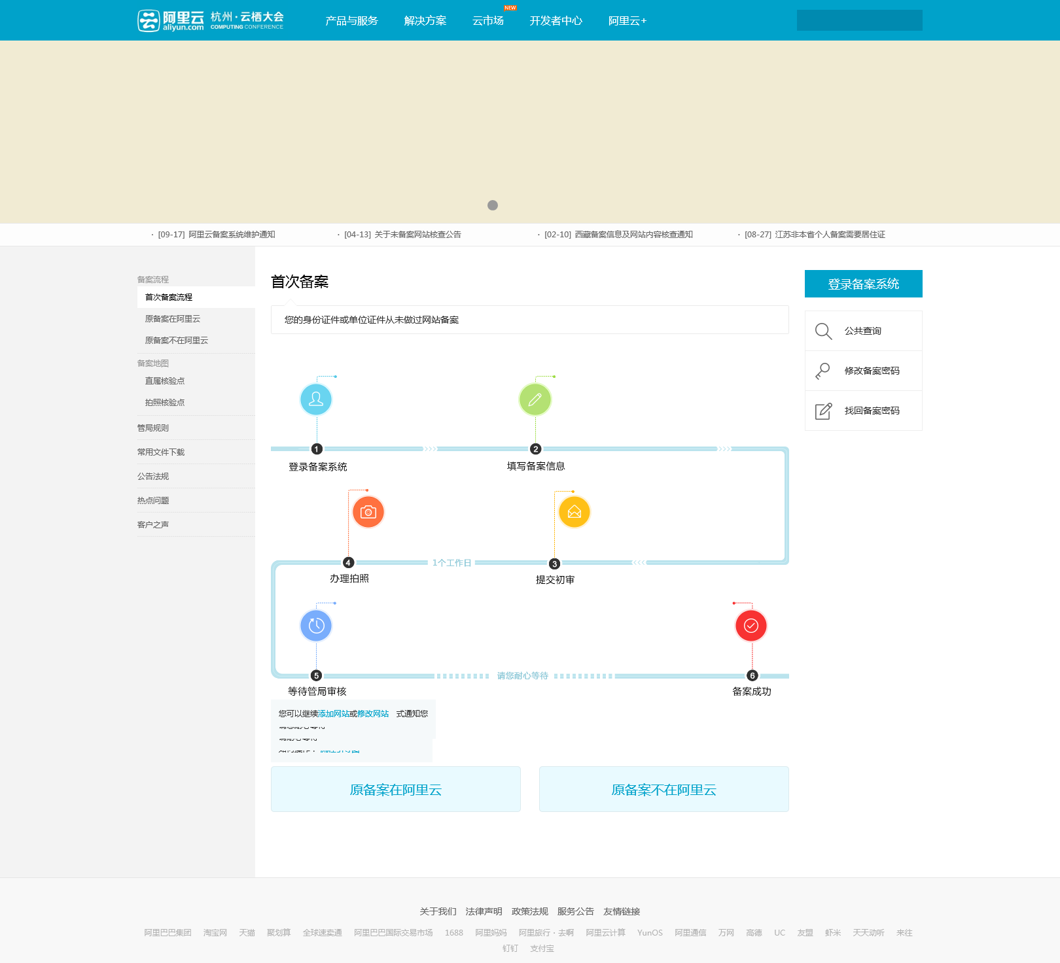Open the 阿里云备案系统维护通知 announcement
The width and height of the screenshot is (1060, 963).
click(232, 235)
